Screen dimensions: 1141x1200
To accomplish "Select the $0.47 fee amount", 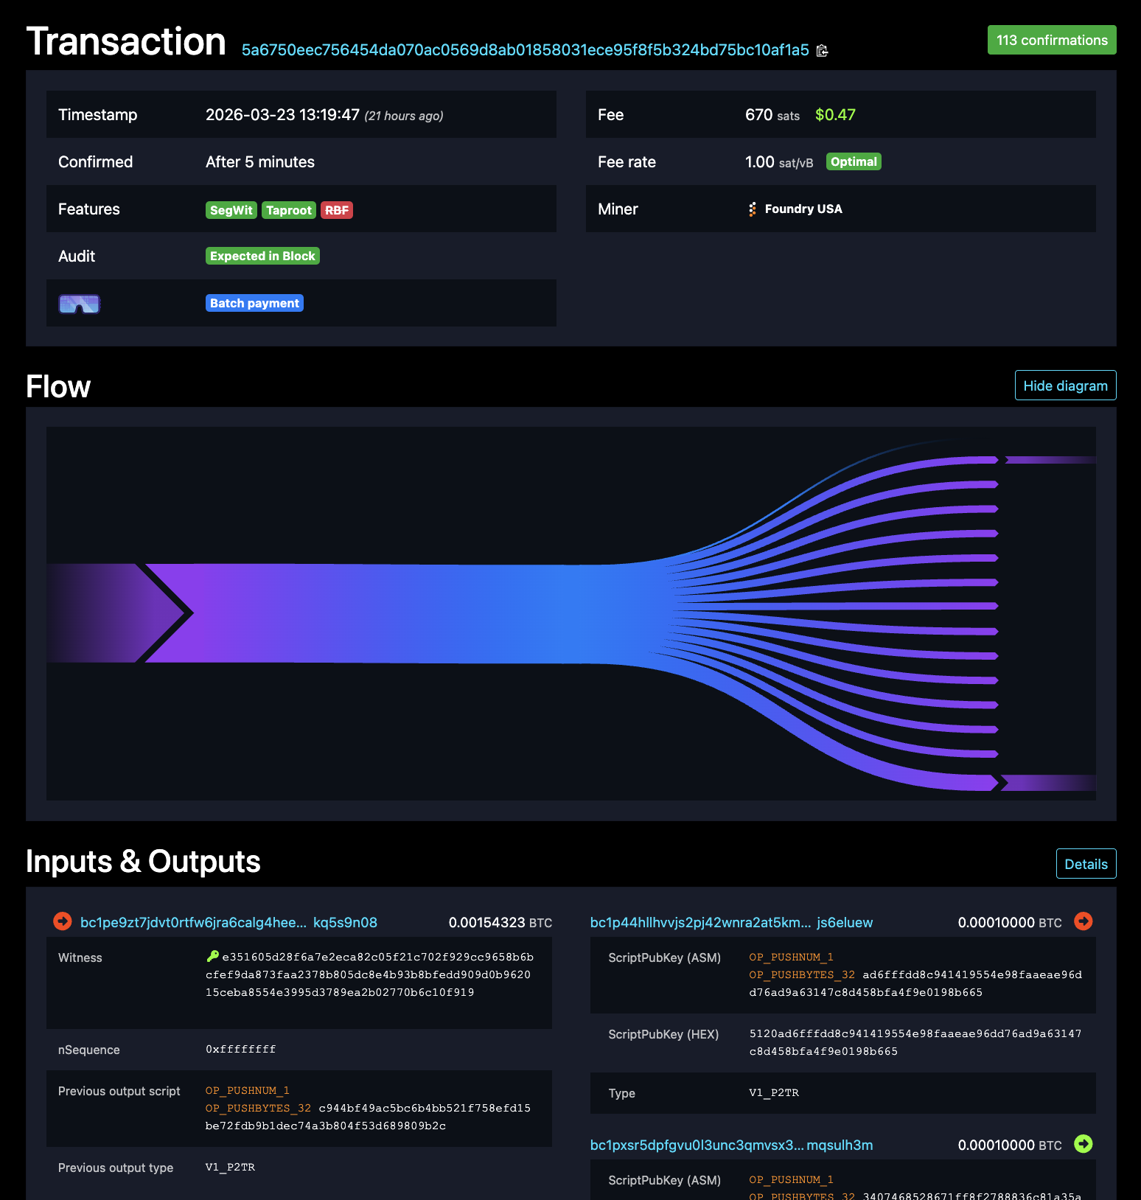I will pyautogui.click(x=835, y=115).
